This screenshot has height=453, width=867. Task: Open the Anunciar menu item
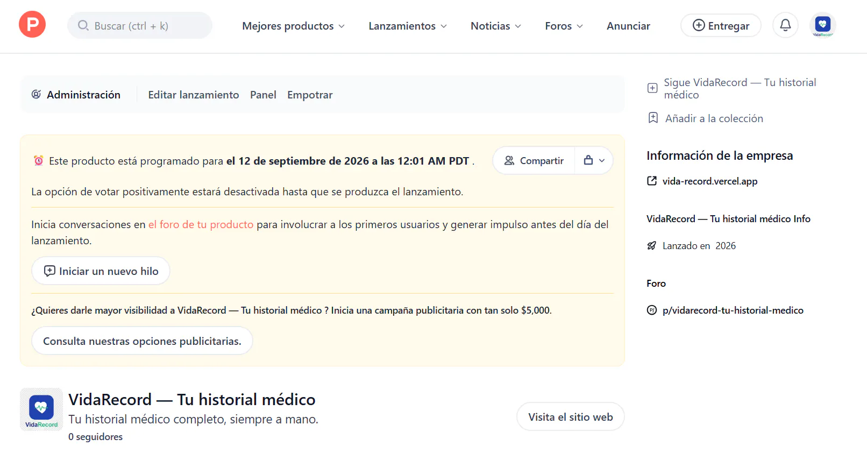628,26
